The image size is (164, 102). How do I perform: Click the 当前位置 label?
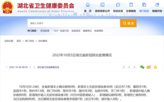(x=9, y=41)
